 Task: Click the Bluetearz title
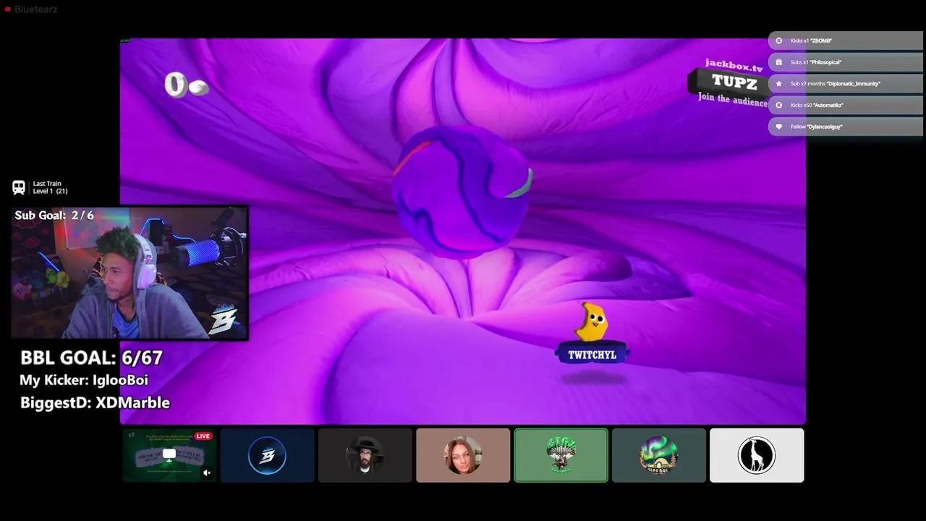click(x=35, y=9)
